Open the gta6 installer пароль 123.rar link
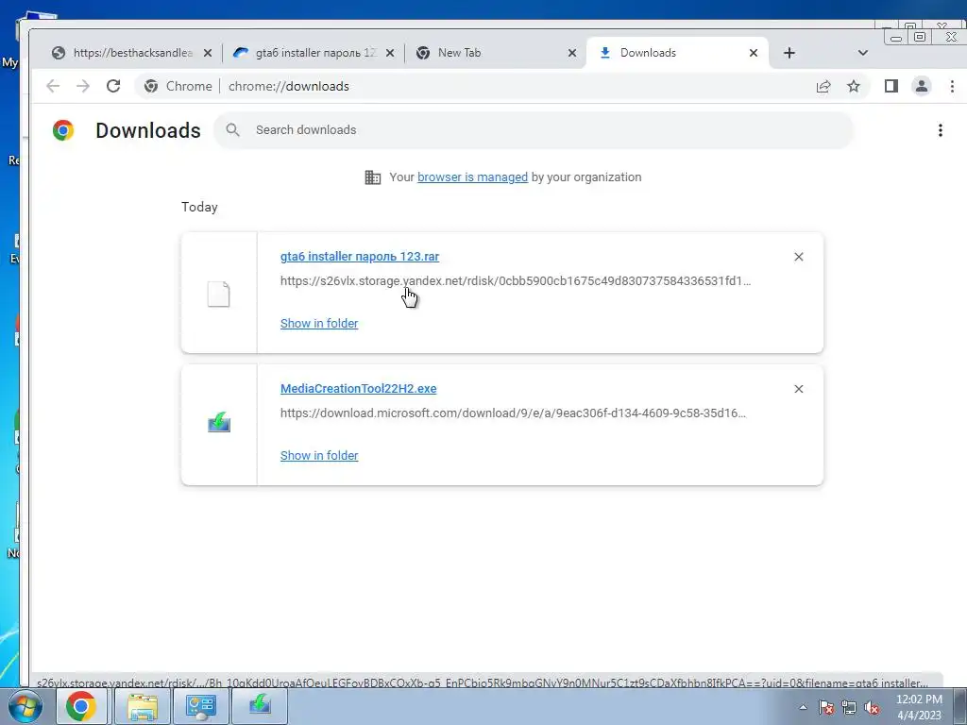Image resolution: width=967 pixels, height=725 pixels. tap(360, 257)
